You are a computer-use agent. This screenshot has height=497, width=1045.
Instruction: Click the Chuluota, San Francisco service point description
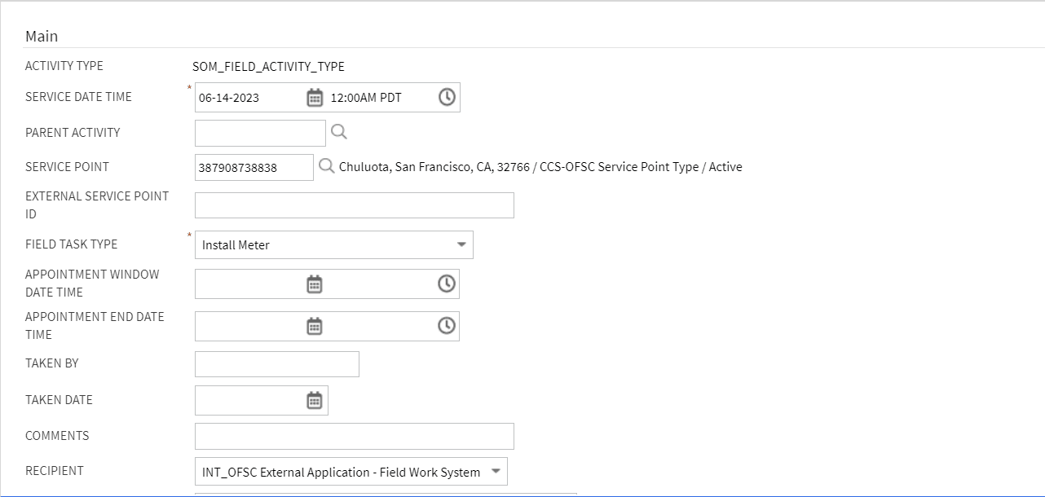[x=540, y=167]
